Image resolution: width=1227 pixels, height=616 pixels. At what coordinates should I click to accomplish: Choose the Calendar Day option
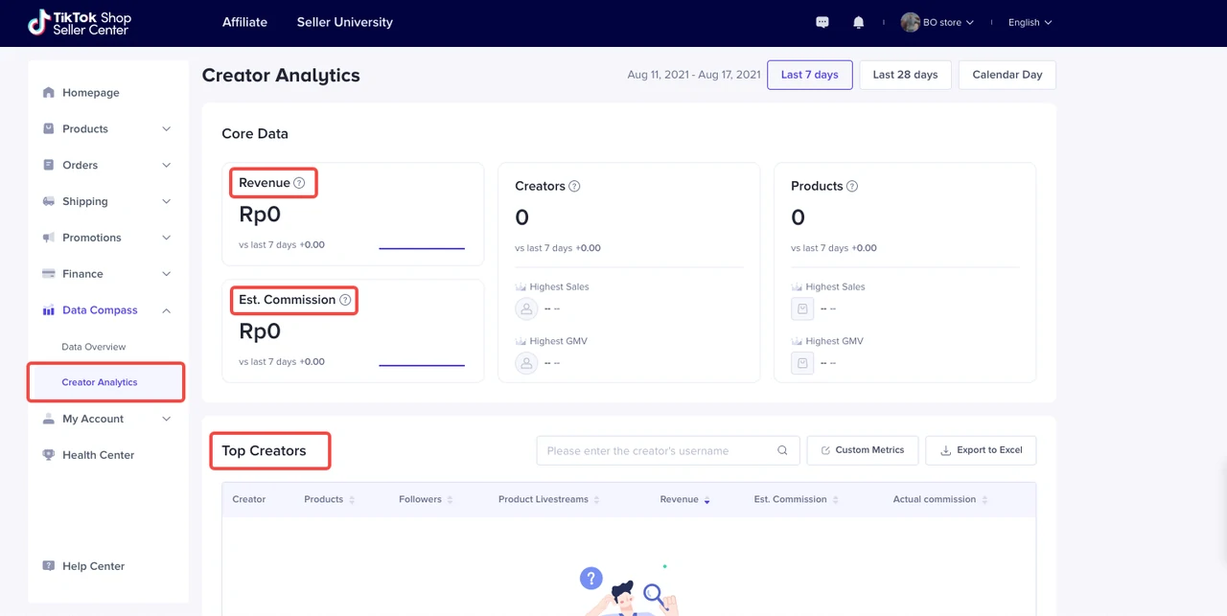pyautogui.click(x=1007, y=75)
